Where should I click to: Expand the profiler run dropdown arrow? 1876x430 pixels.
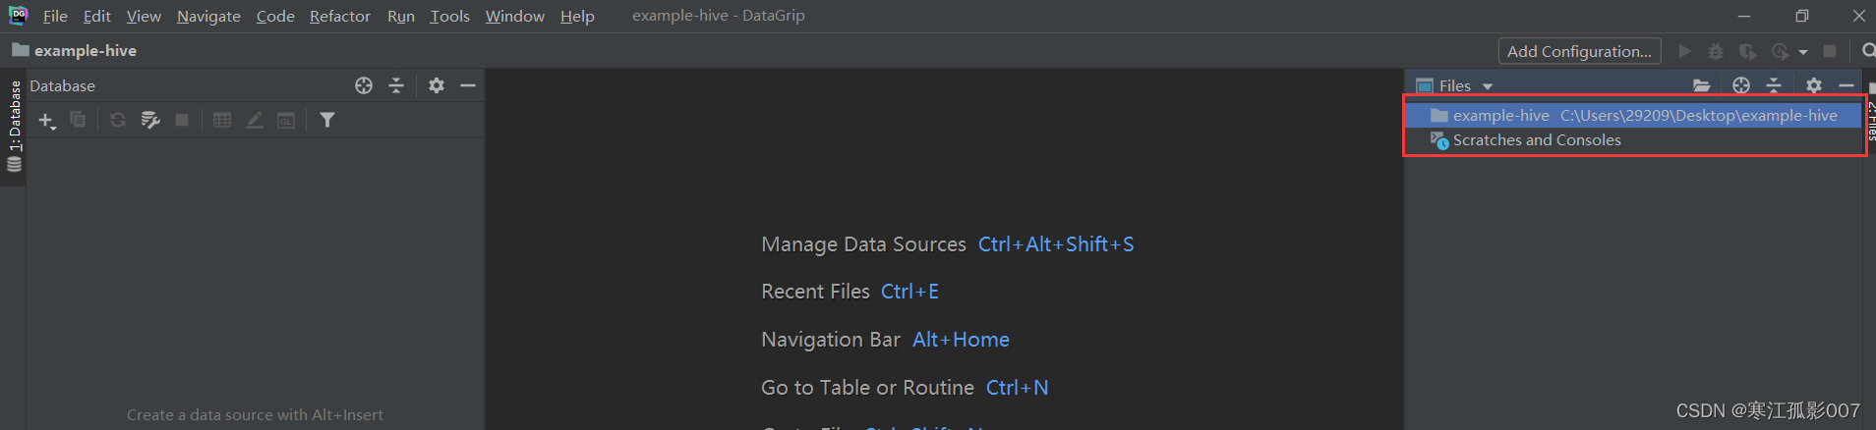coord(1803,52)
